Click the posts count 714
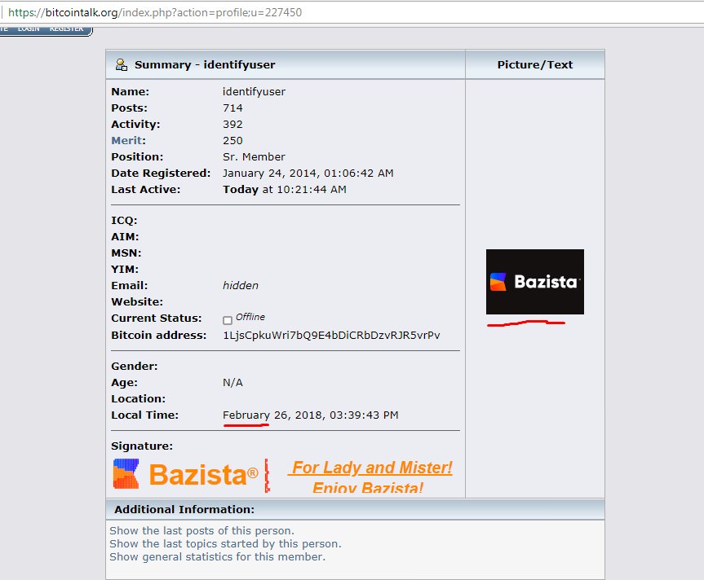 click(232, 108)
